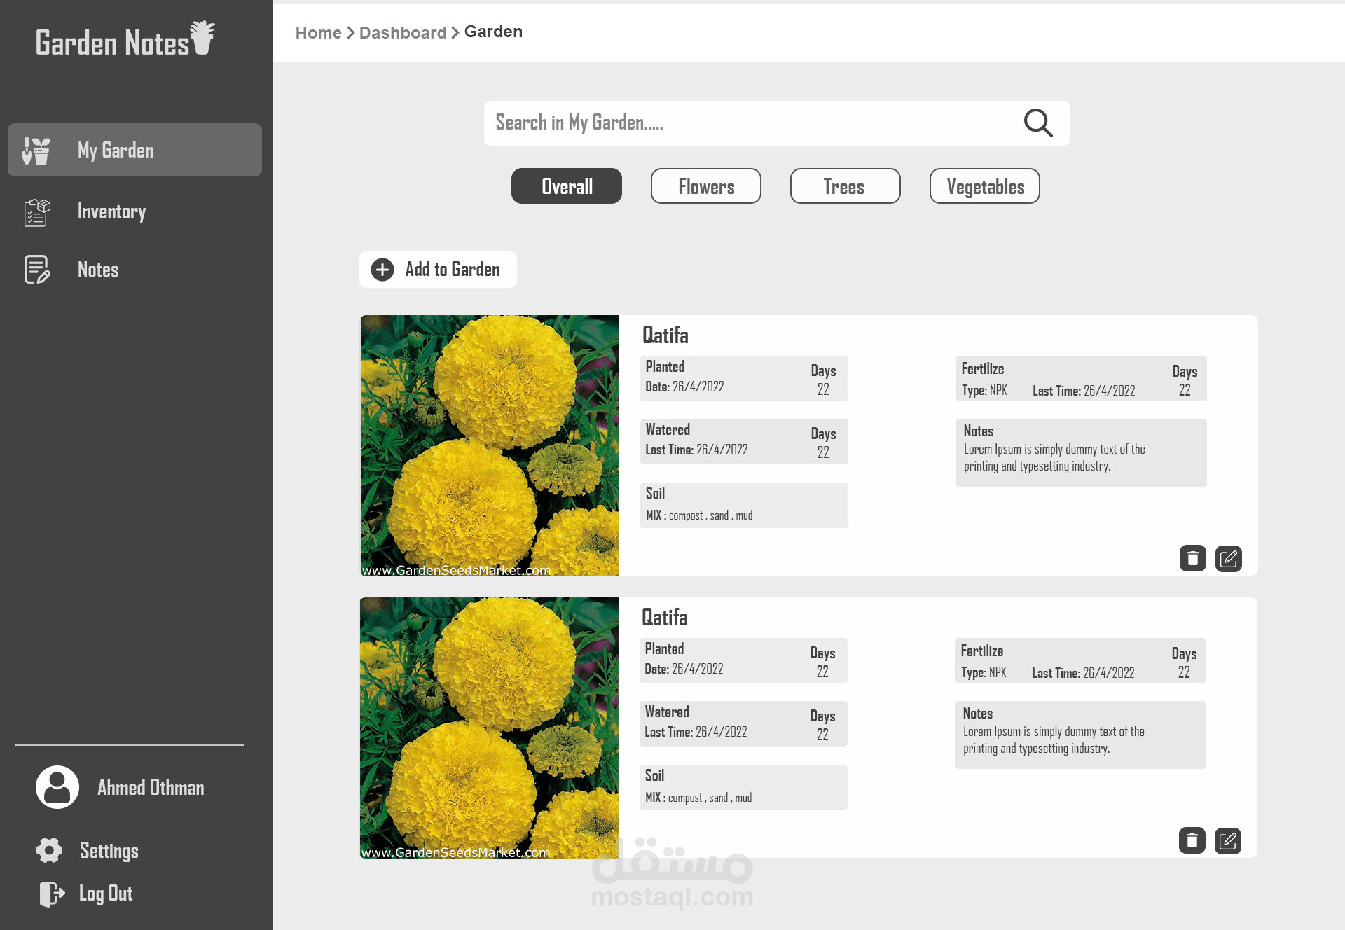Open the Inventory sidebar item

click(x=112, y=211)
